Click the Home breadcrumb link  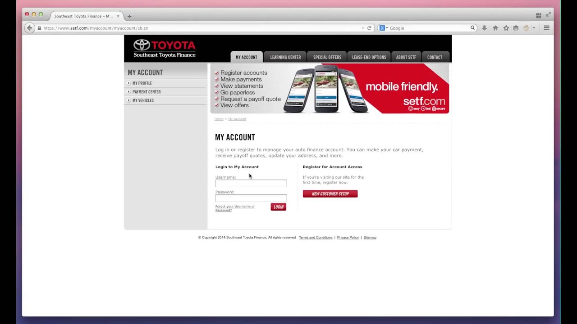(x=219, y=119)
